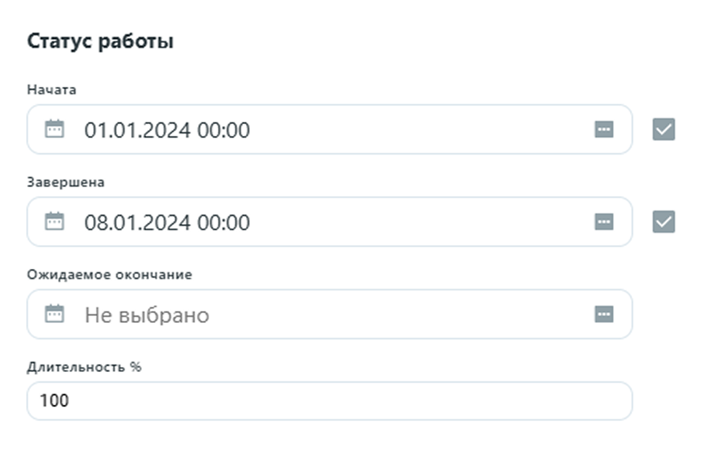The height and width of the screenshot is (449, 710).
Task: Click the 00:00 time in Завершена field
Action: pyautogui.click(x=224, y=222)
